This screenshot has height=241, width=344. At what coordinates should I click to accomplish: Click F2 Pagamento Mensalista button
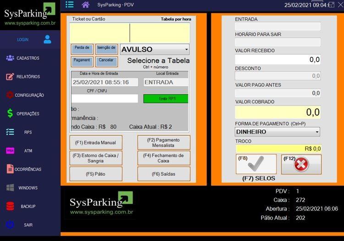point(164,143)
